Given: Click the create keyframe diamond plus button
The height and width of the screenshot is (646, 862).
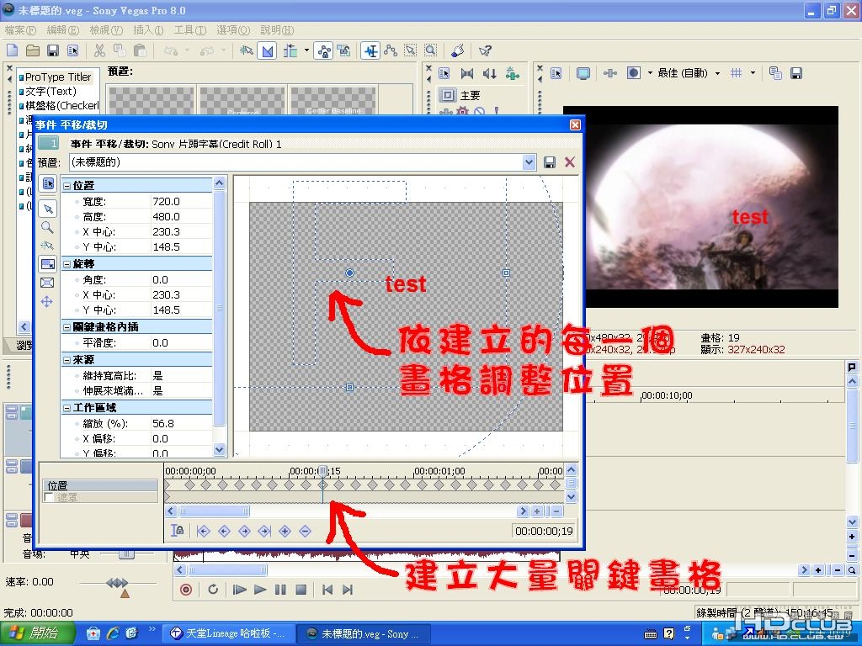Looking at the screenshot, I should [x=285, y=531].
